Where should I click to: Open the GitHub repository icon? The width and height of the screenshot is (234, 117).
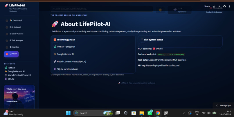pos(224,6)
